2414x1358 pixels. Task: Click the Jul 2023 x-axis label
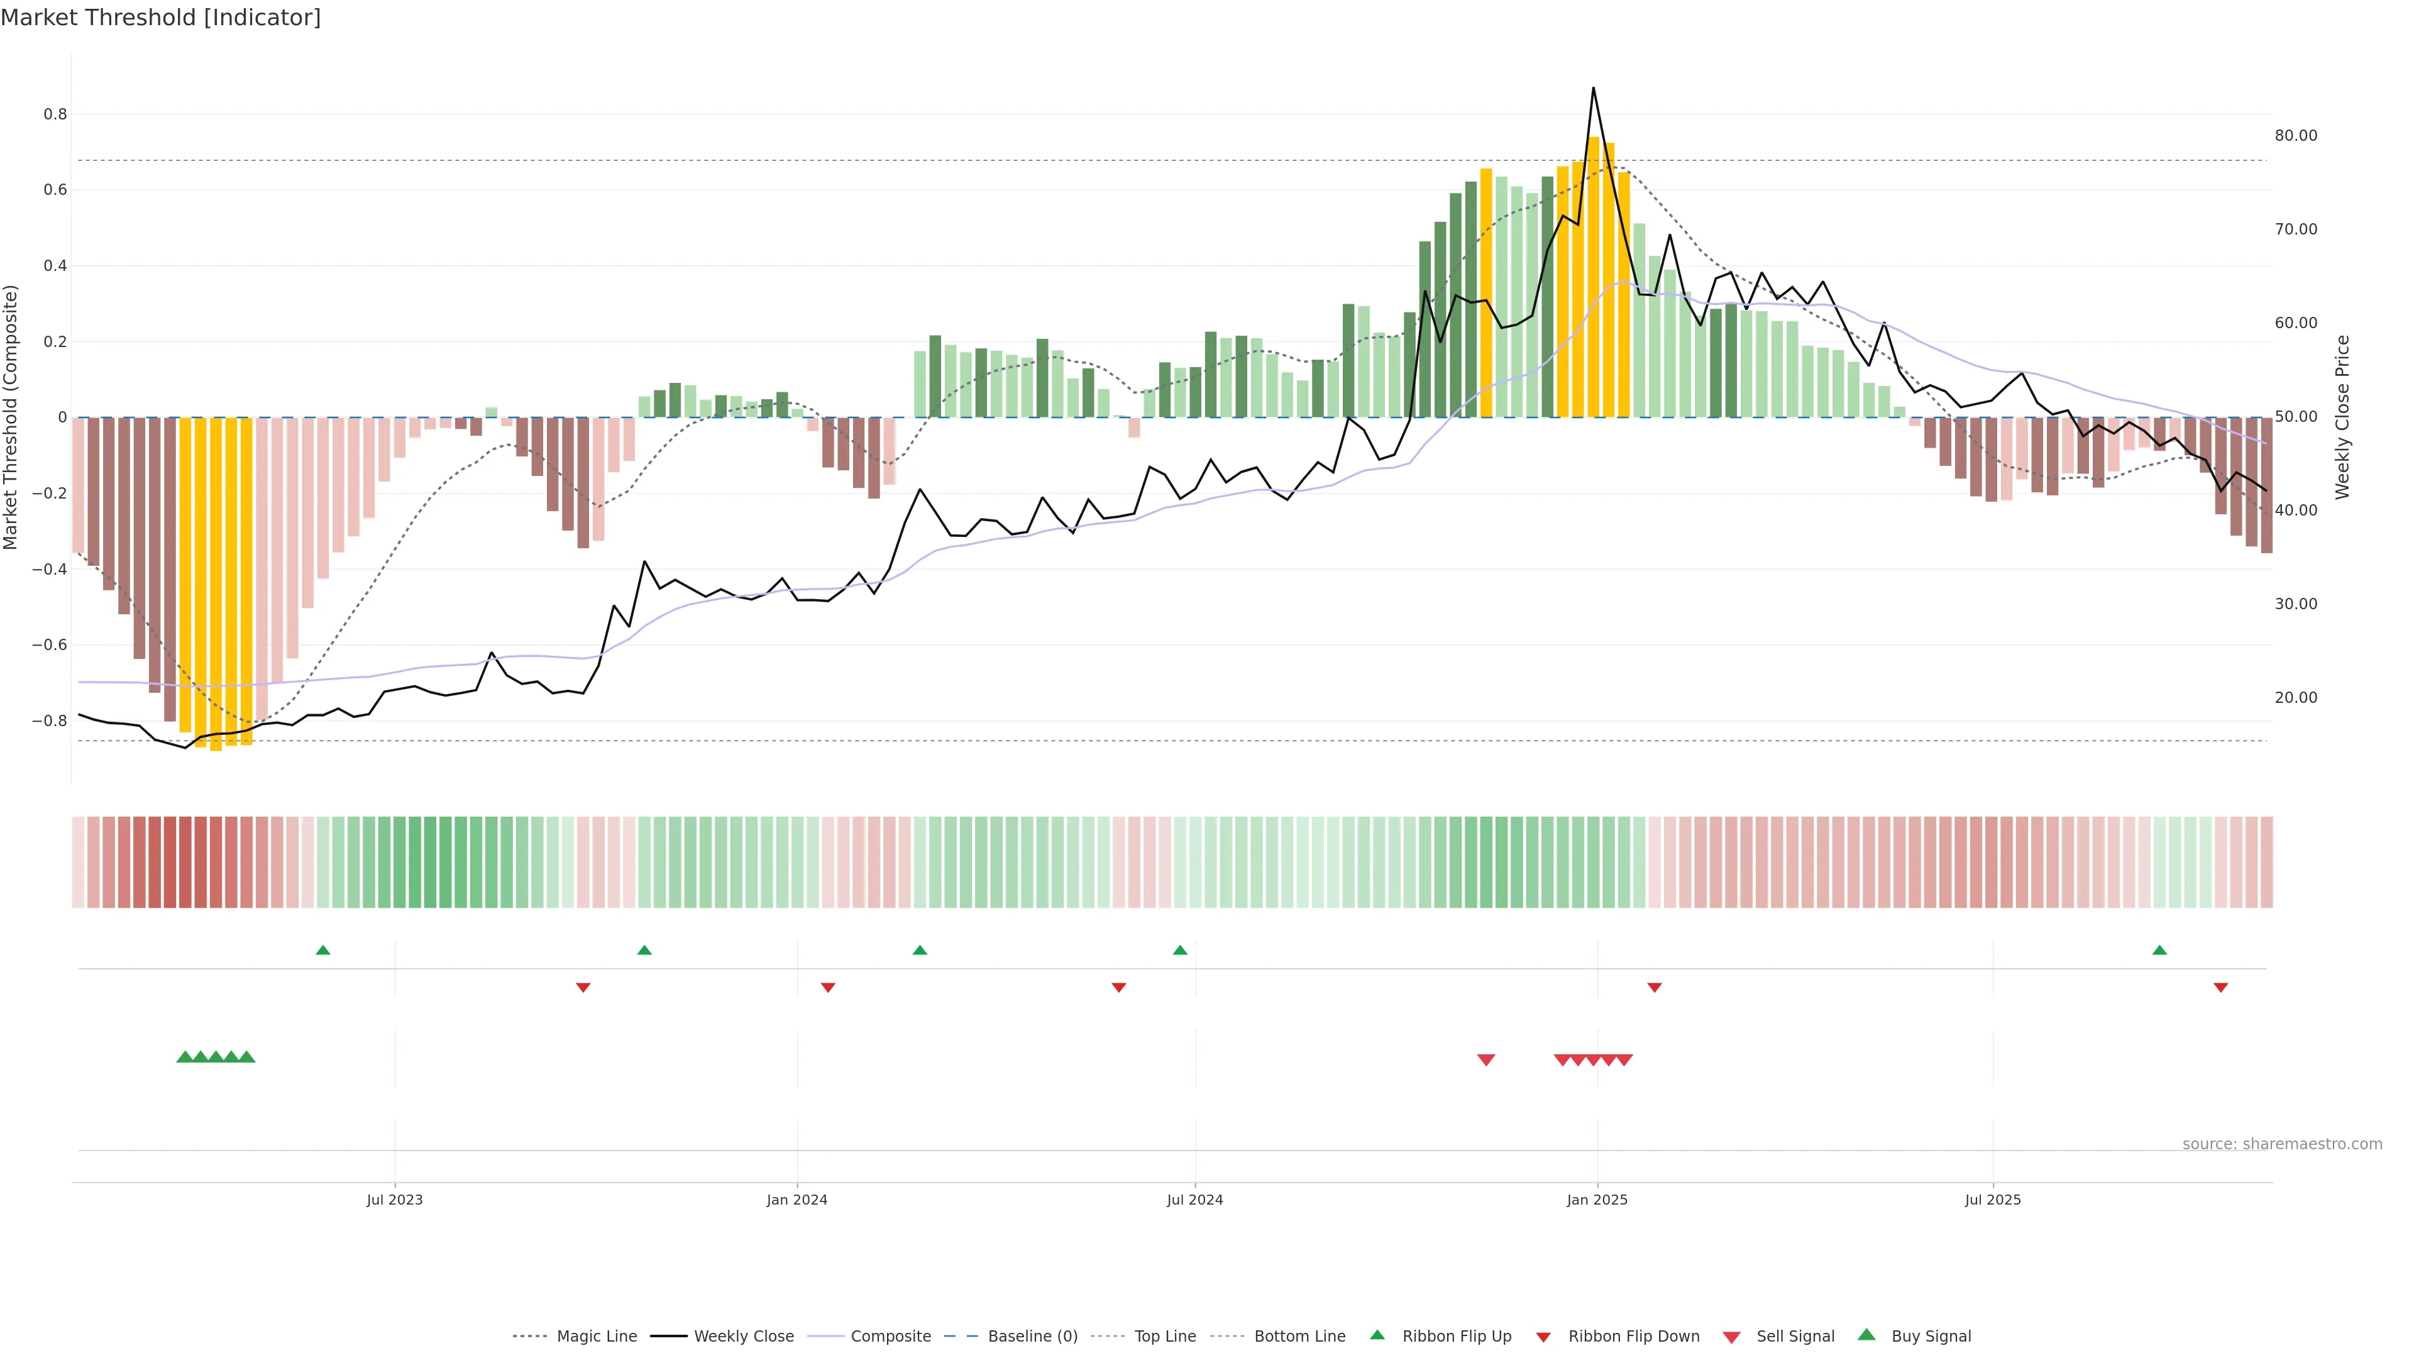395,1200
